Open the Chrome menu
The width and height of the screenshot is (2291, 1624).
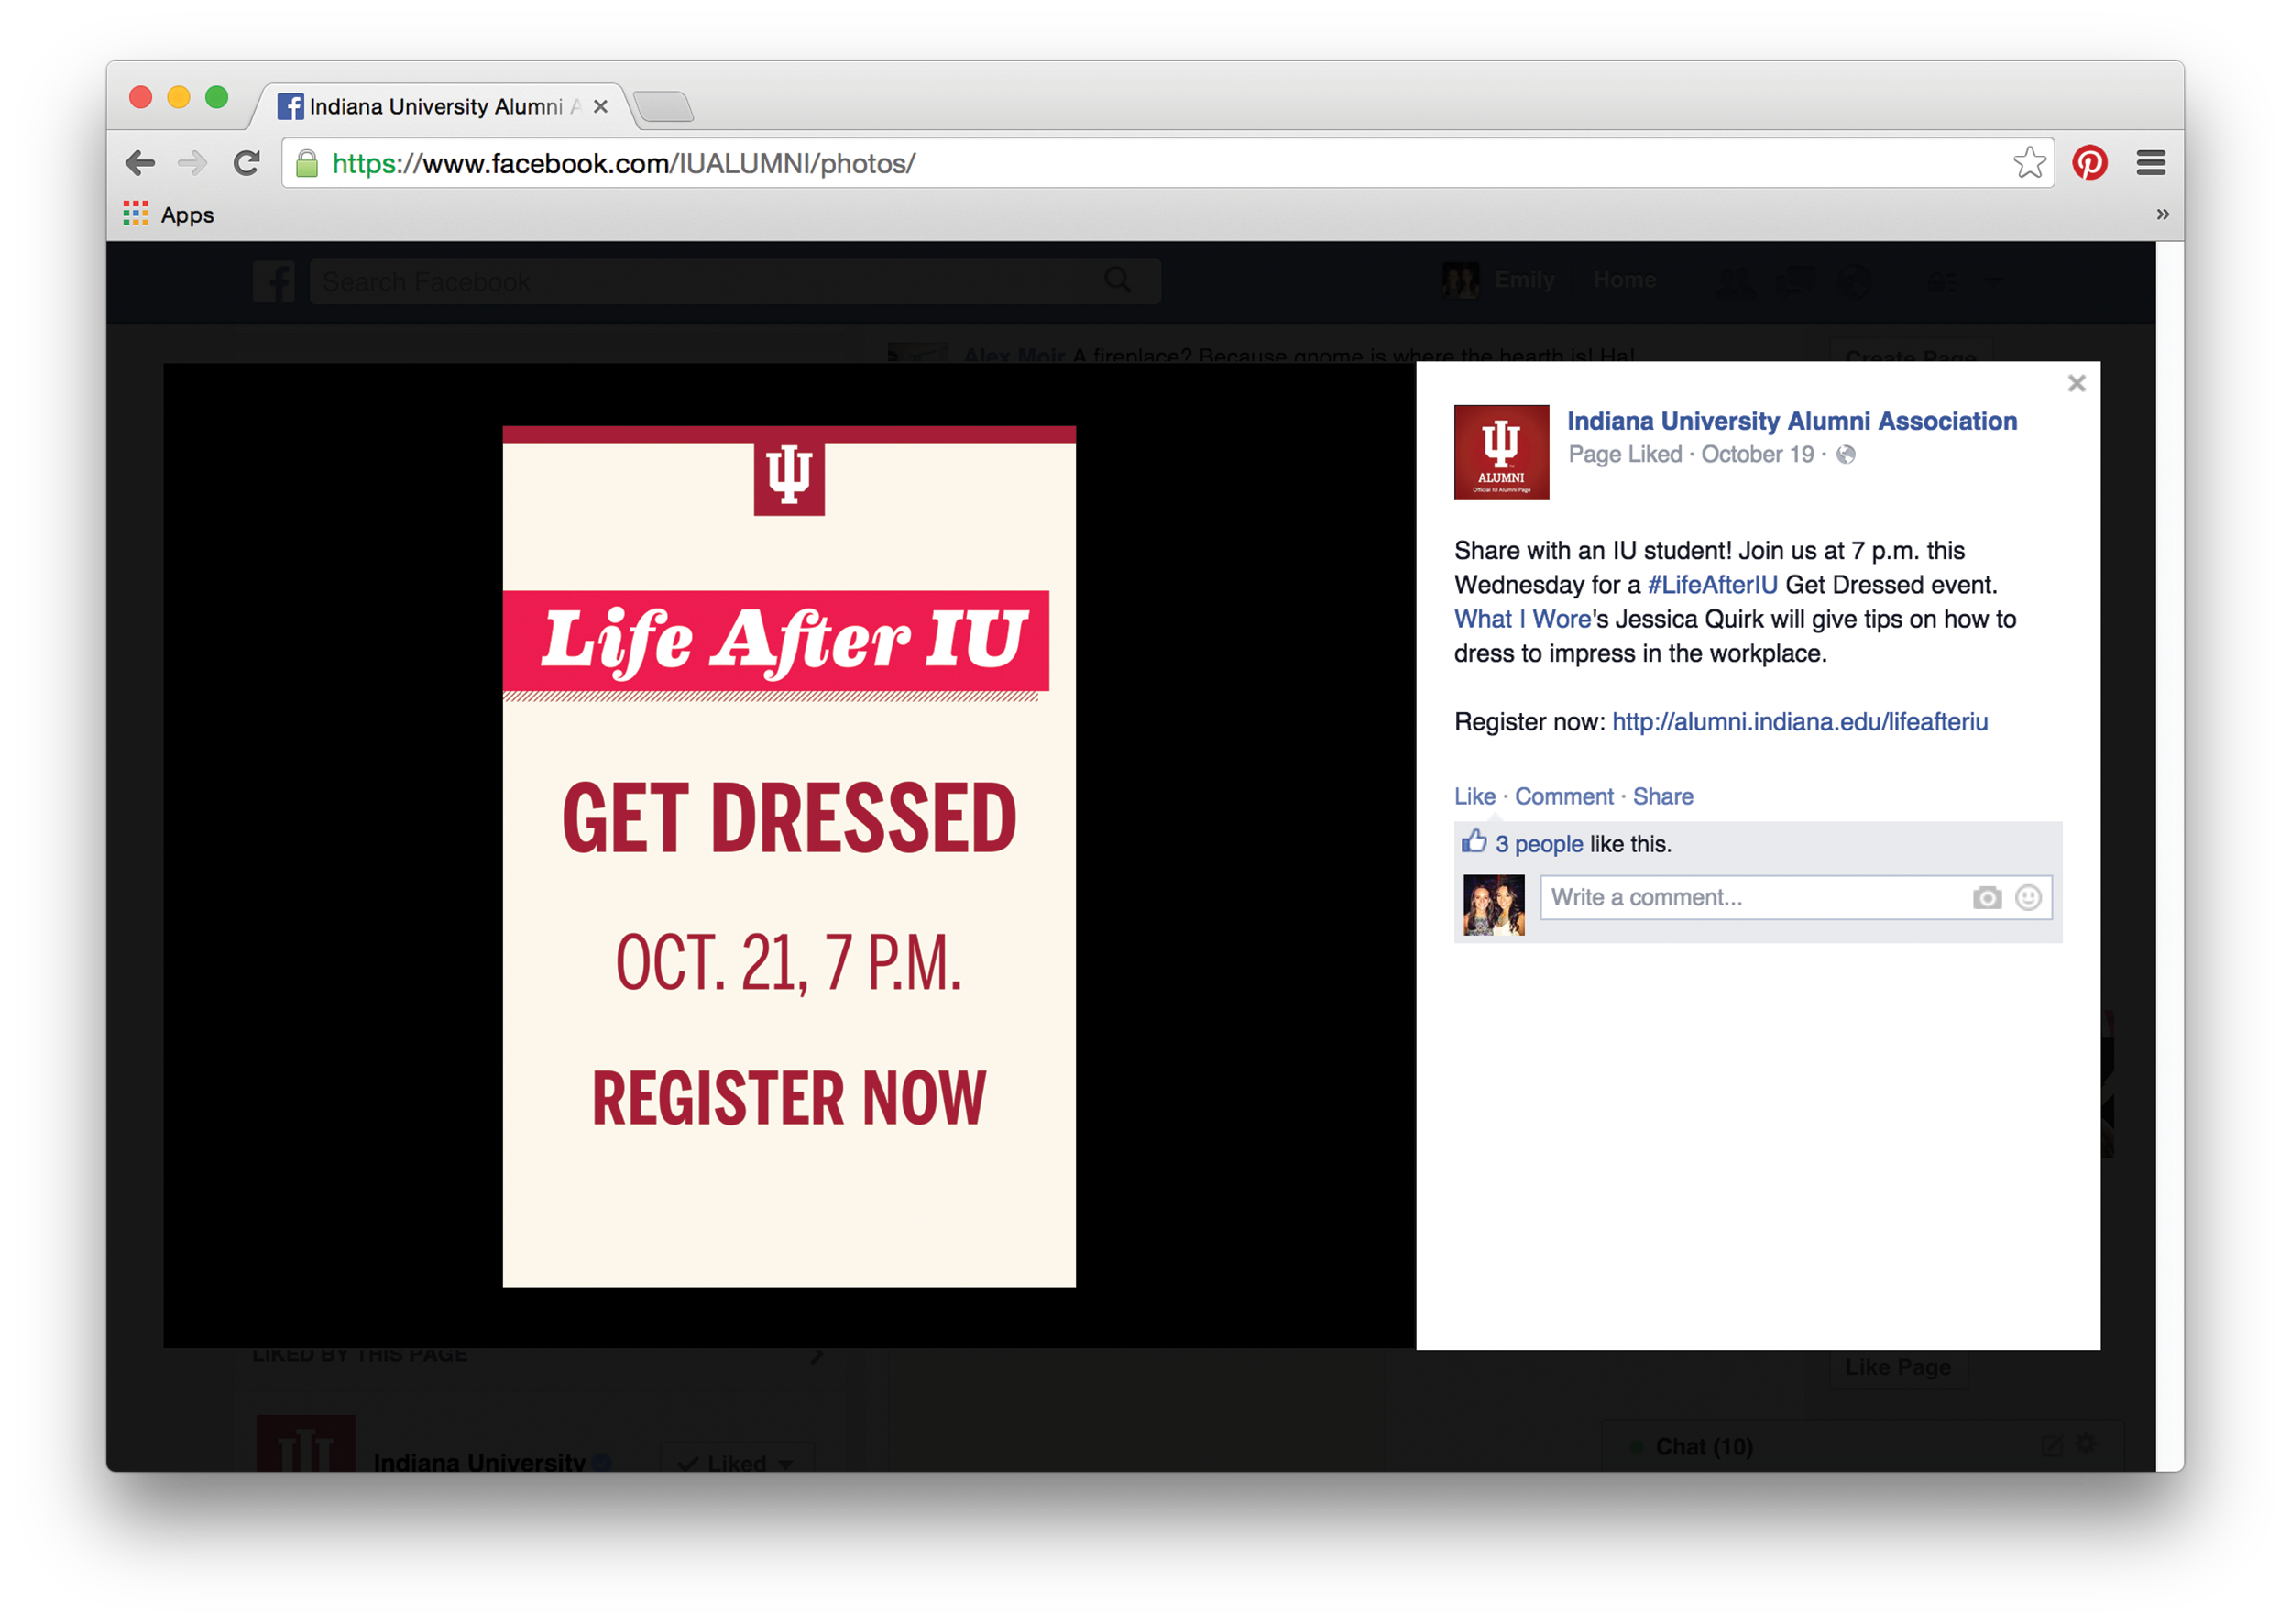pos(2151,162)
